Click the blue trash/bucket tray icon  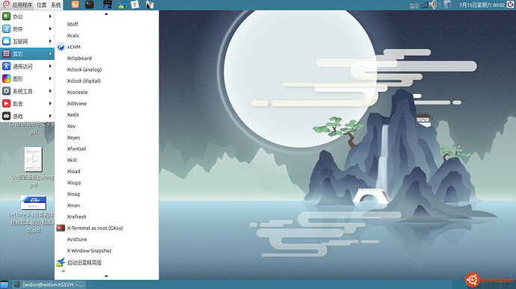pos(447,4)
